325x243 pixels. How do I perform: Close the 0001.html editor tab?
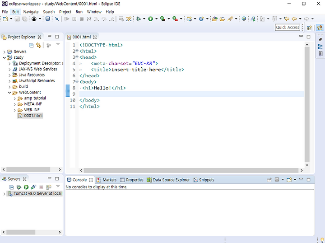click(95, 37)
